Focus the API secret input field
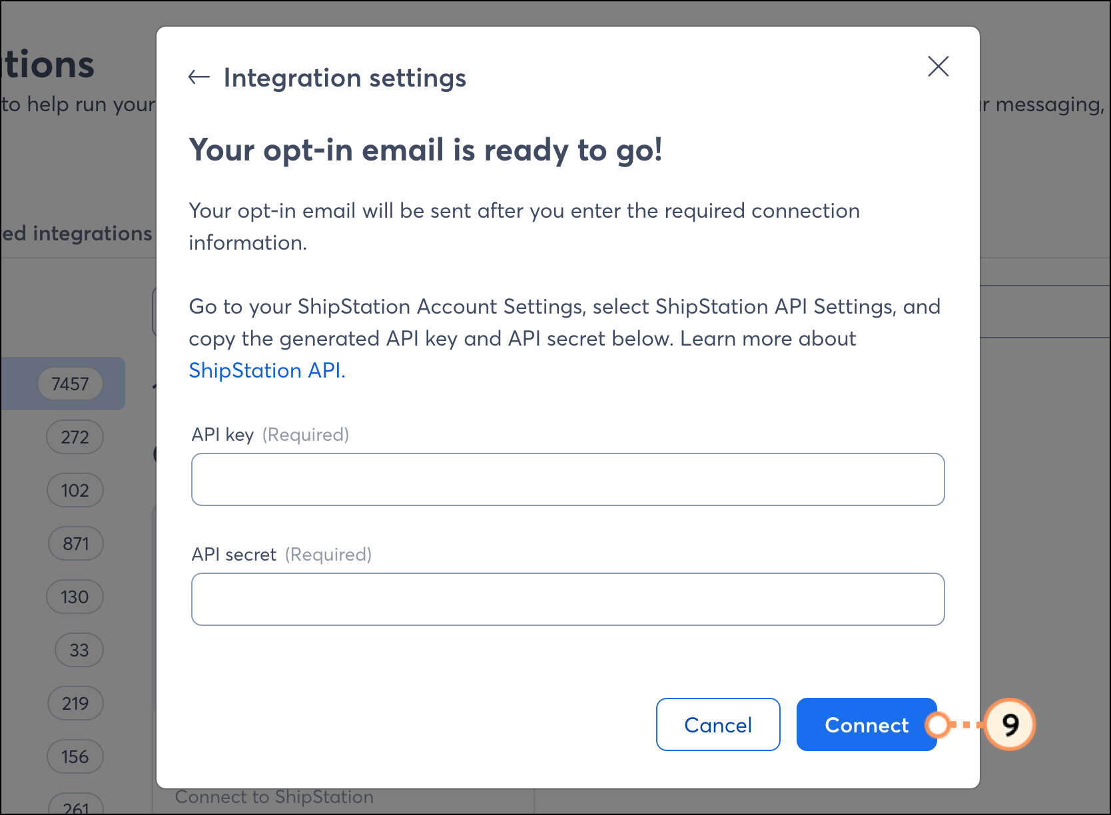The image size is (1111, 815). [567, 599]
